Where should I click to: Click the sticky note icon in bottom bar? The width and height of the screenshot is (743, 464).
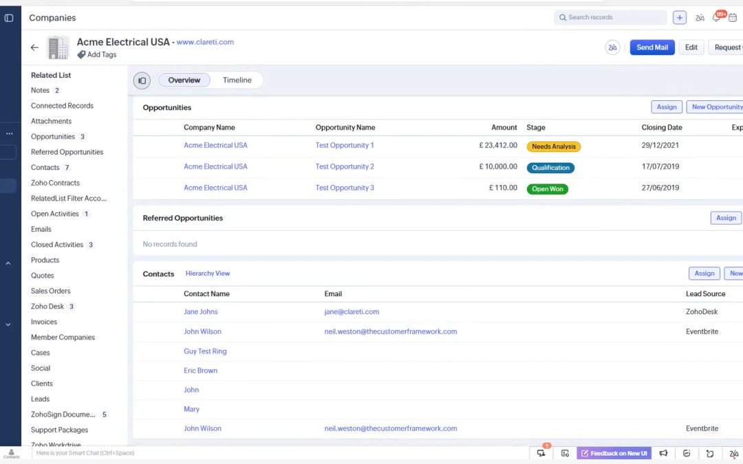(710, 454)
